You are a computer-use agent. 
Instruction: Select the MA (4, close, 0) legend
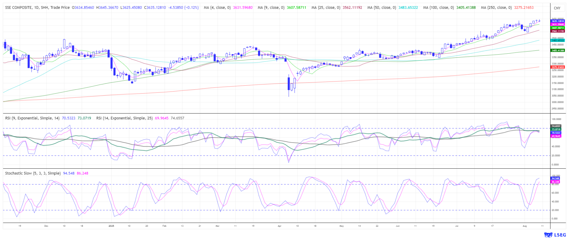tap(217, 7)
